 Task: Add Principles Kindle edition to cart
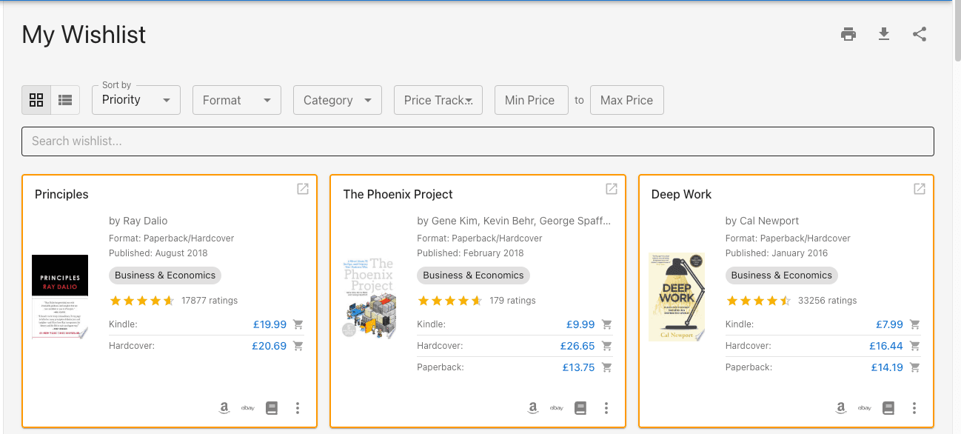(x=298, y=324)
